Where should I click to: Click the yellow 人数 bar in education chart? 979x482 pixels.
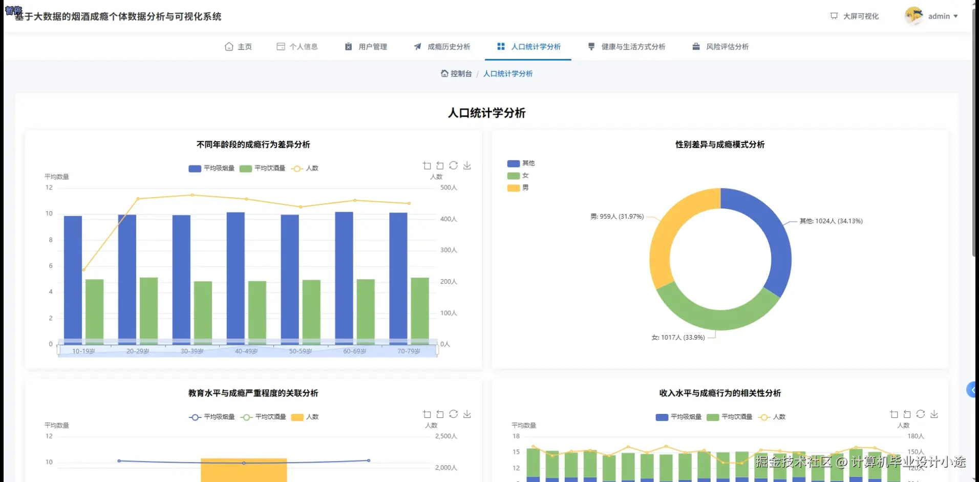[244, 470]
